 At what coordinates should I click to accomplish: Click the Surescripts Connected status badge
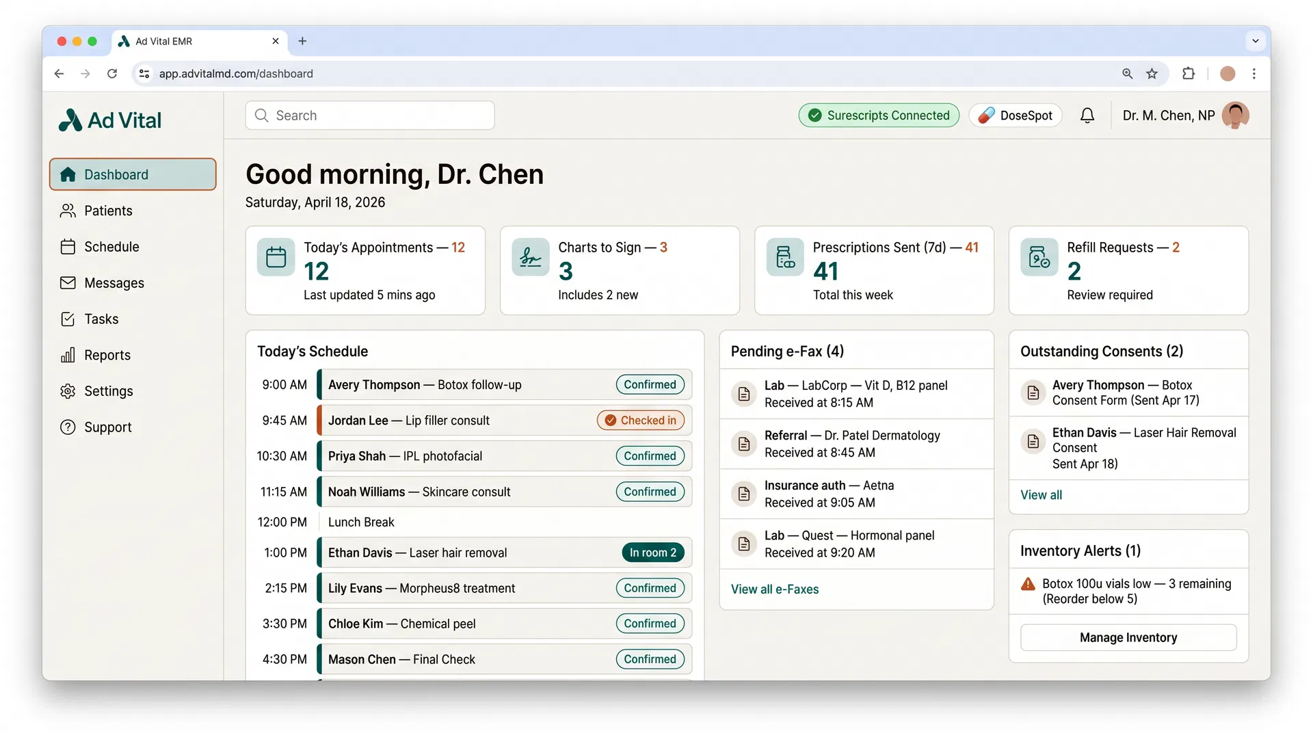pos(878,115)
